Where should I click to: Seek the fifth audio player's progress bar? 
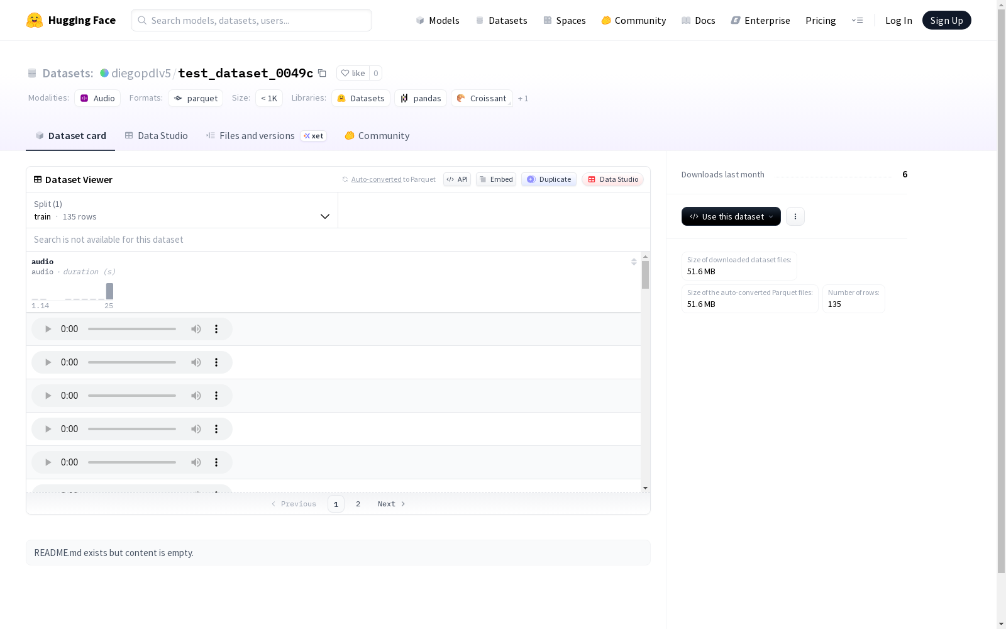132,462
